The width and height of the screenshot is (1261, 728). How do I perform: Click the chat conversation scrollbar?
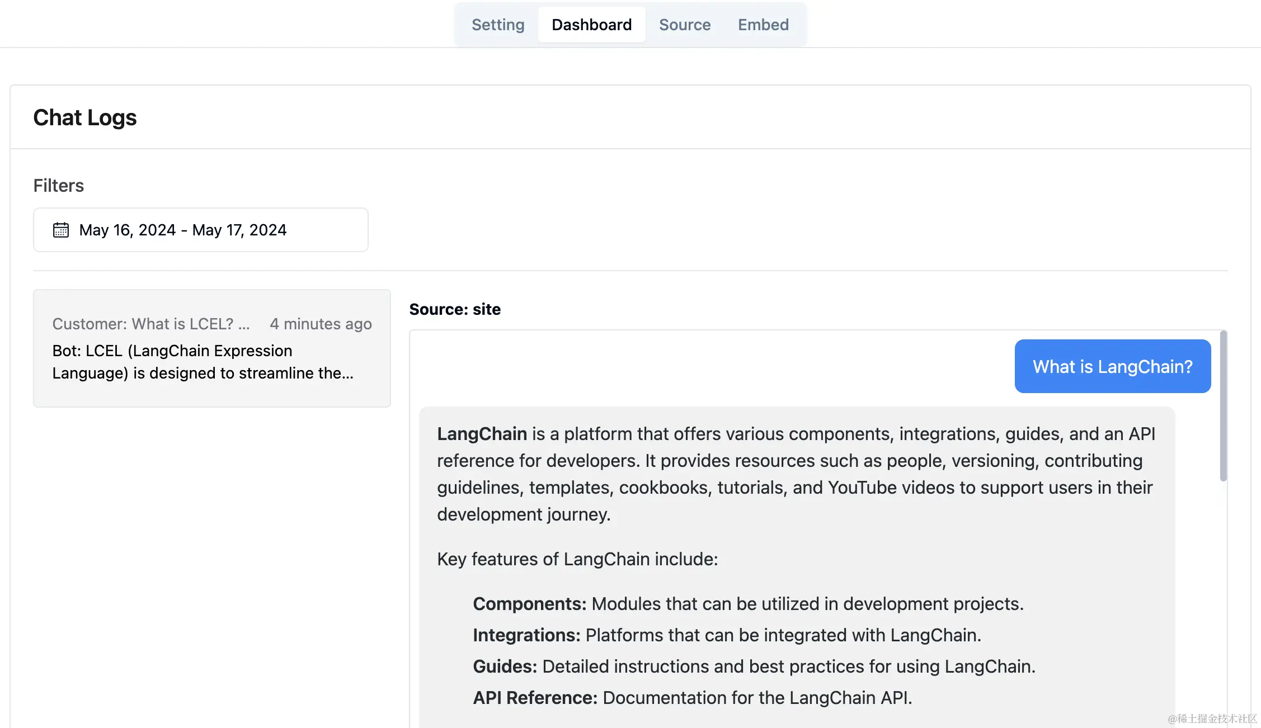point(1223,405)
